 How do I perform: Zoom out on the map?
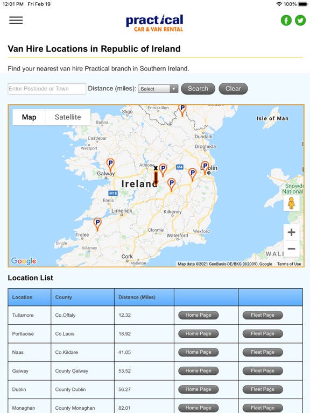291,248
